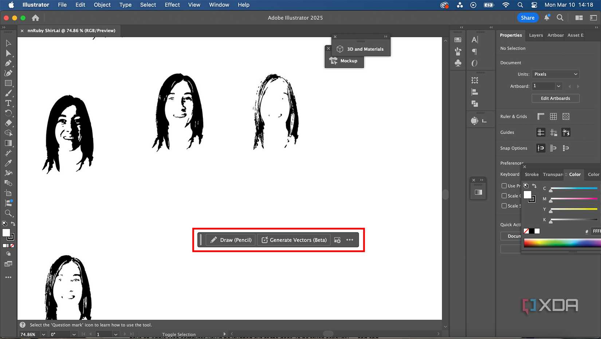The width and height of the screenshot is (601, 339).
Task: Check the Scale Strokes option
Action: click(504, 206)
